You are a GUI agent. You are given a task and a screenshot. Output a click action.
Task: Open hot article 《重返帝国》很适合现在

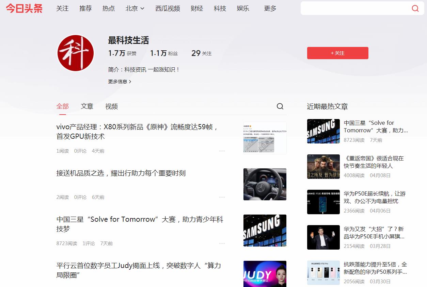click(x=374, y=162)
